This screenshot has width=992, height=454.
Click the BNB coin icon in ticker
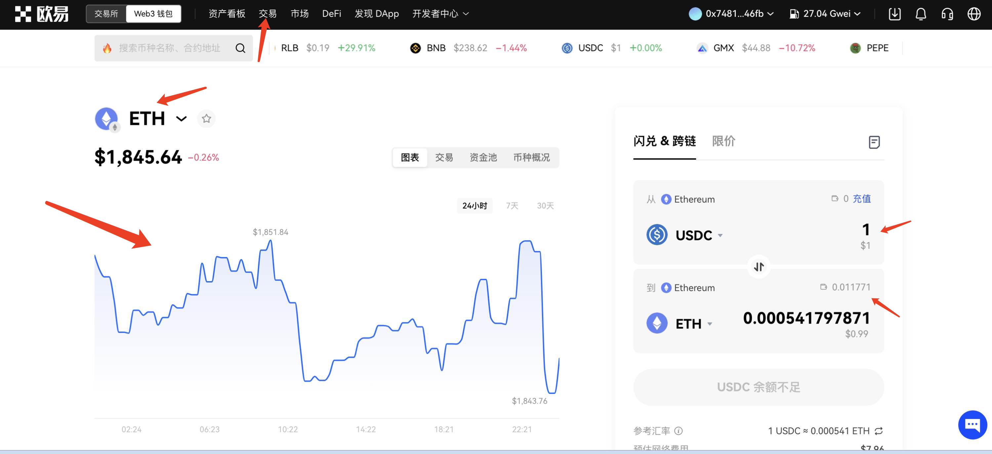tap(415, 48)
